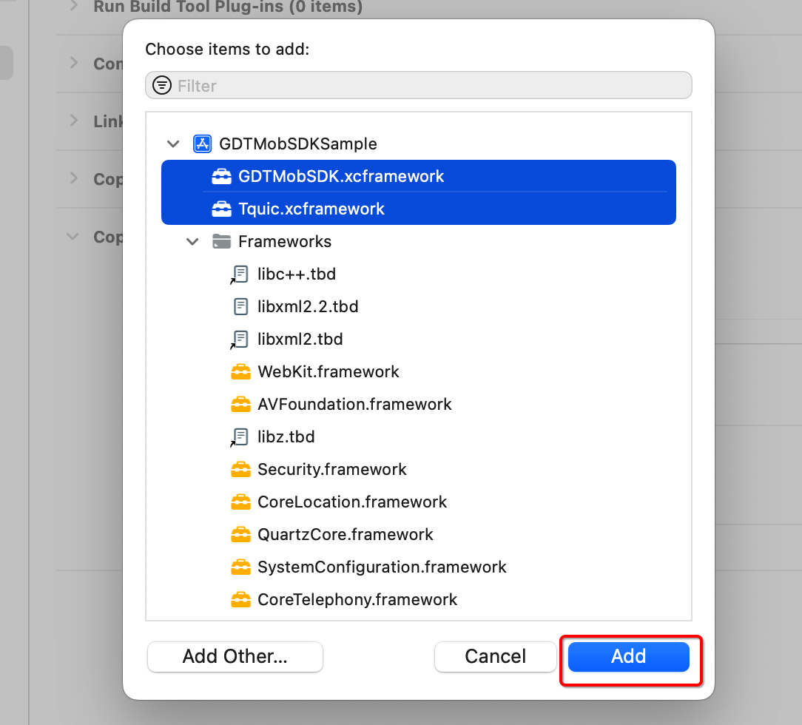802x725 pixels.
Task: Click the libc++.tbd alias file icon
Action: point(240,274)
